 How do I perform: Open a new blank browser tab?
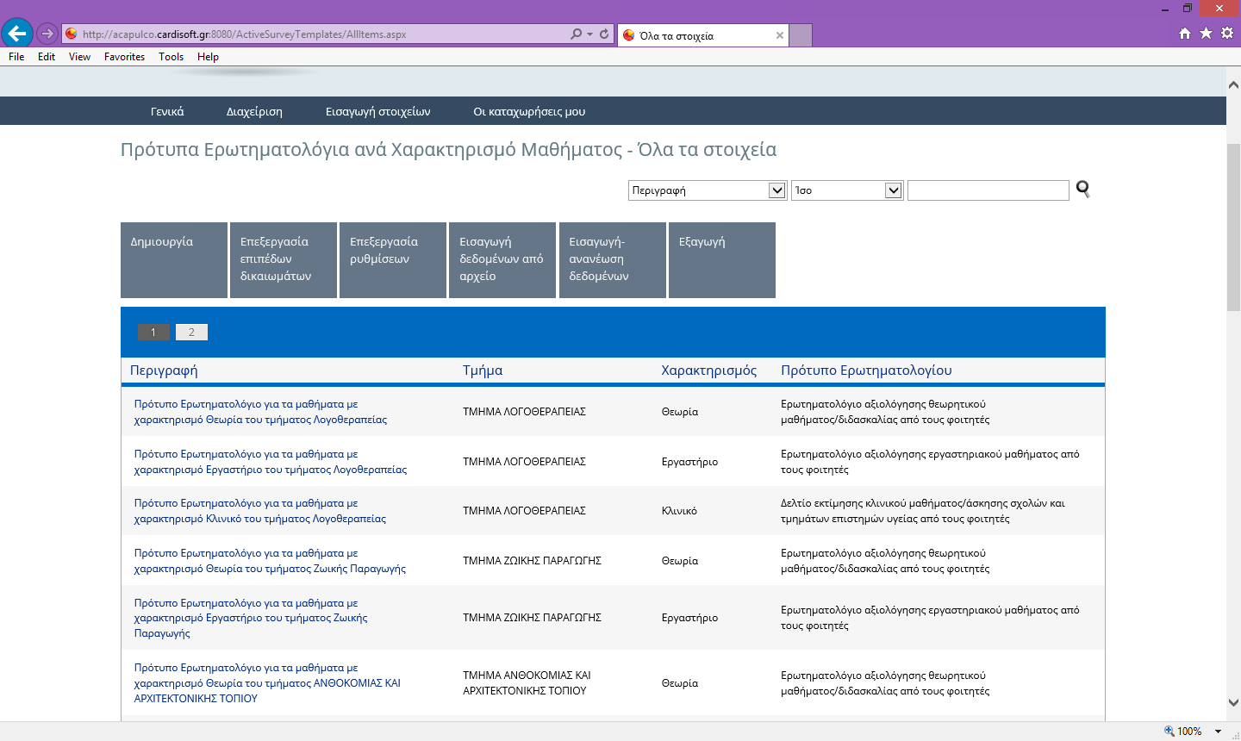coord(801,35)
